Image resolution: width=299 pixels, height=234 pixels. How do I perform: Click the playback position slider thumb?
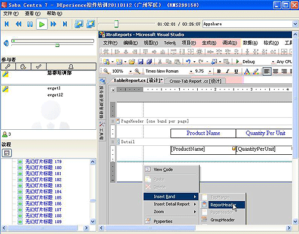tap(116, 24)
